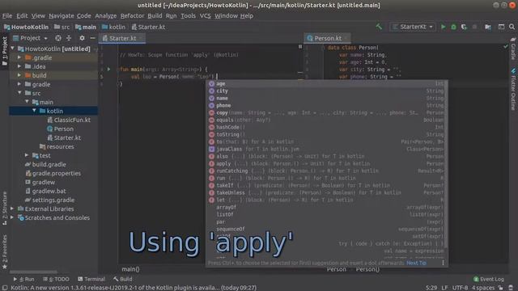Open the Gradle tool window on right edge
This screenshot has height=291, width=518.
click(513, 48)
